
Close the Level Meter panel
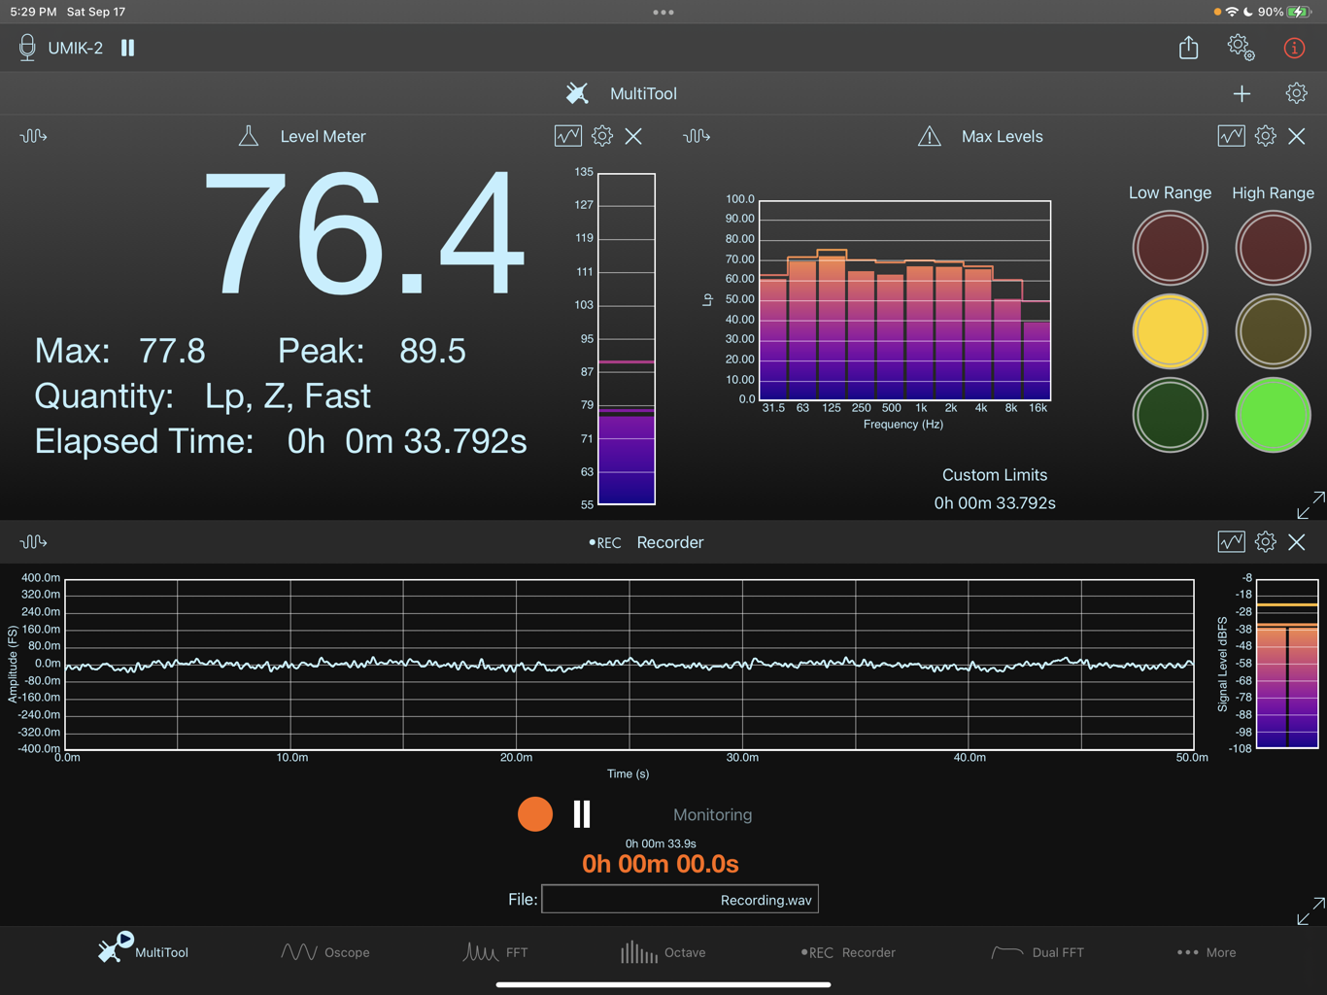click(x=633, y=136)
